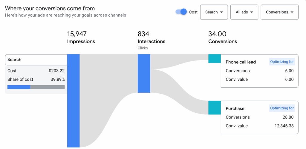Open the Search channel dropdown

pyautogui.click(x=214, y=12)
